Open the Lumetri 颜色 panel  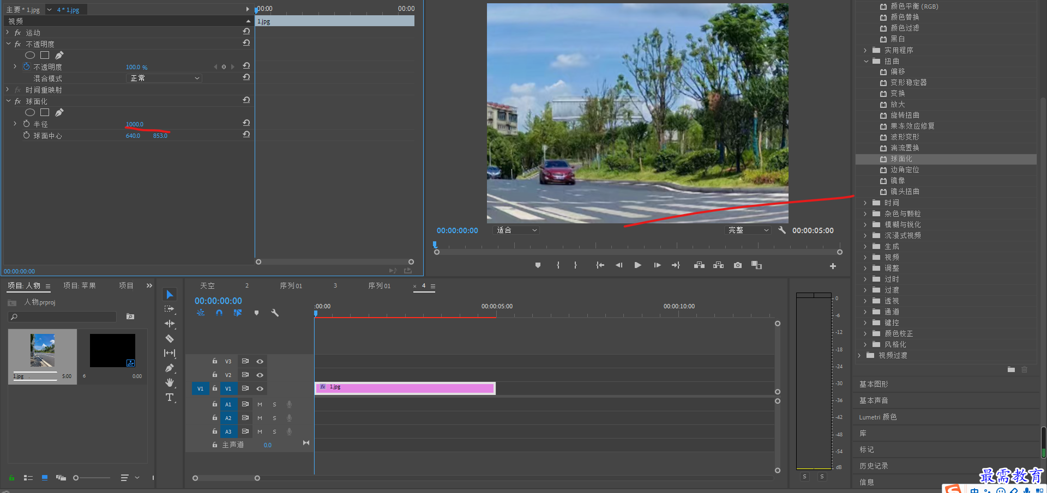[x=877, y=417]
